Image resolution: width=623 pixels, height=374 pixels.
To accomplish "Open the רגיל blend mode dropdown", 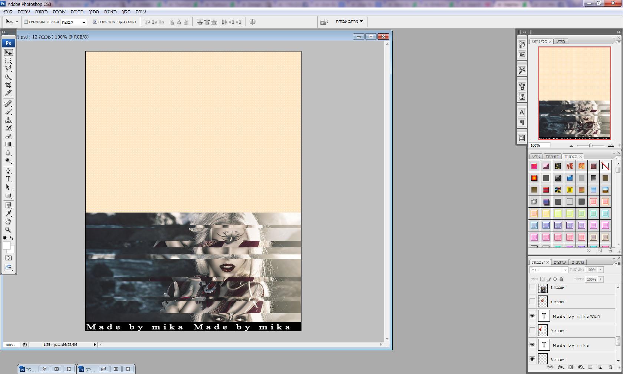I will pos(548,270).
